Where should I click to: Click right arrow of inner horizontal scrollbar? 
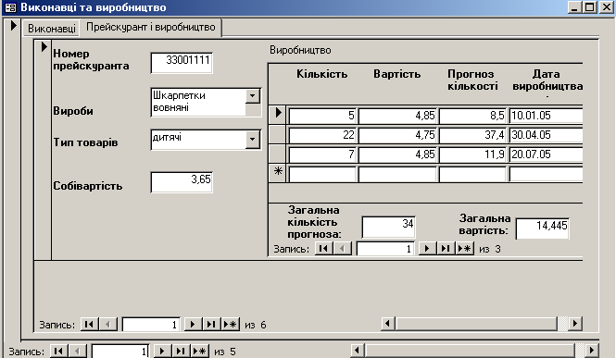[575, 324]
